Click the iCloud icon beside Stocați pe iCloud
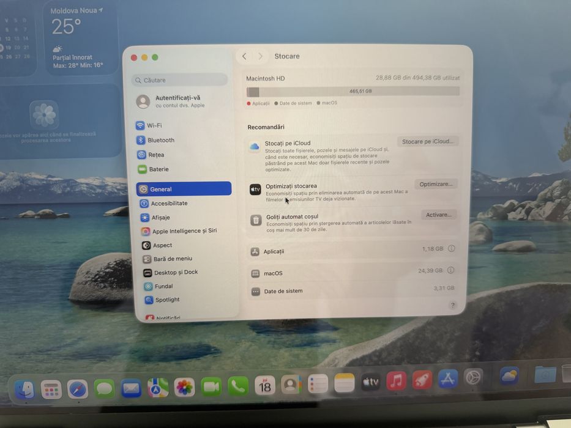Image resolution: width=571 pixels, height=428 pixels. click(x=254, y=146)
